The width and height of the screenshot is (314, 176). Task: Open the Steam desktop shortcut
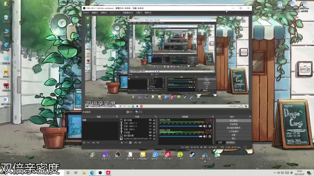[192, 156]
